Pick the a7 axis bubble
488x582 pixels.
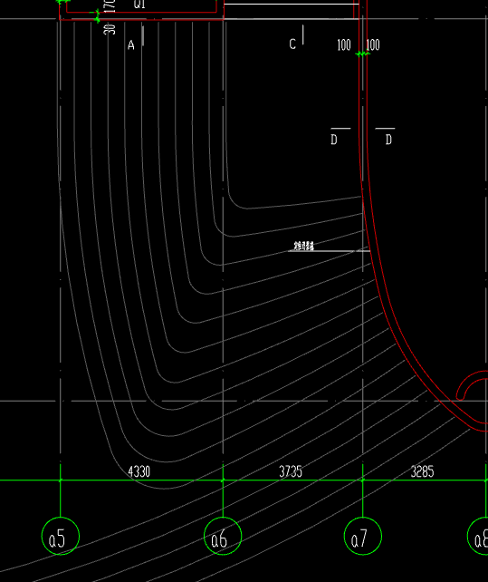[x=363, y=536]
